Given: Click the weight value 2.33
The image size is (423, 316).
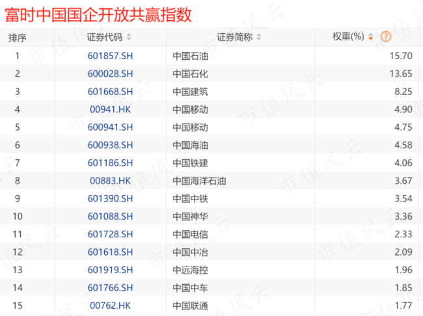Looking at the screenshot, I should (403, 234).
